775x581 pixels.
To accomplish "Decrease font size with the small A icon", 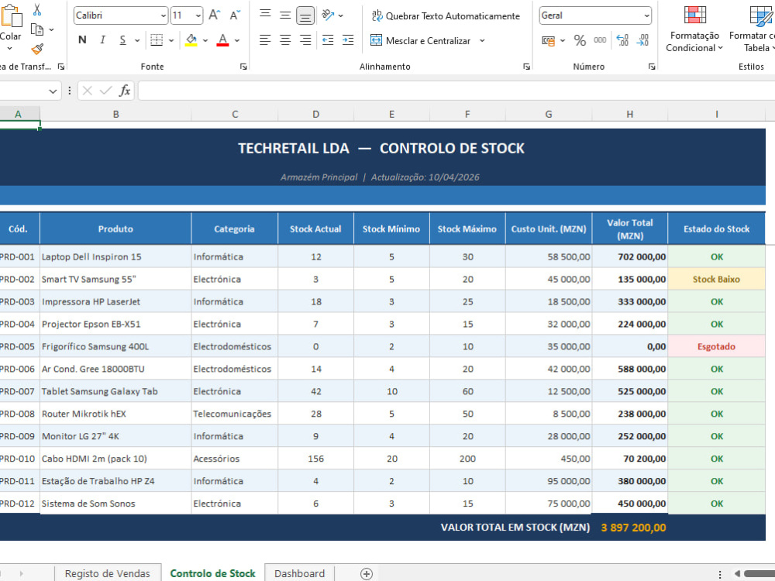I will click(x=236, y=15).
